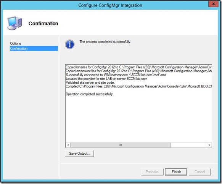
Task: Select the Options step in sidebar
Action: click(16, 43)
